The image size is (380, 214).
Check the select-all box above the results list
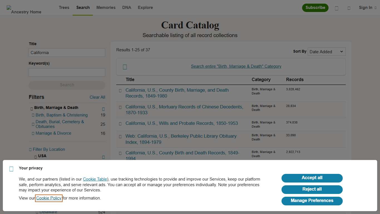pos(125,67)
